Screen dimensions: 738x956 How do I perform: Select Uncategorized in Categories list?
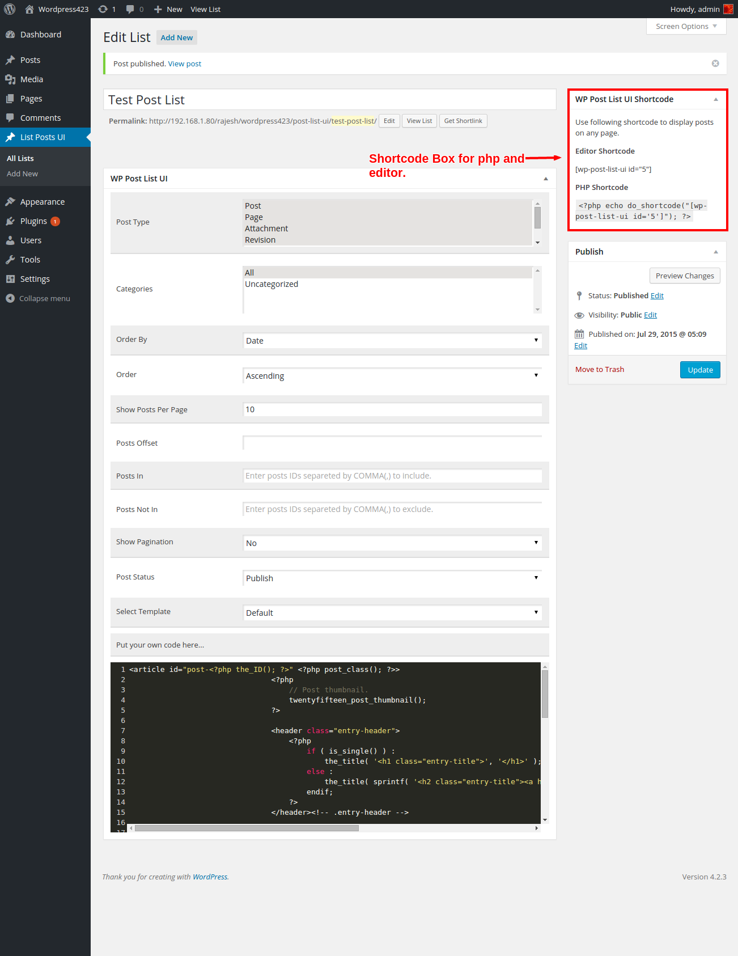click(x=388, y=284)
